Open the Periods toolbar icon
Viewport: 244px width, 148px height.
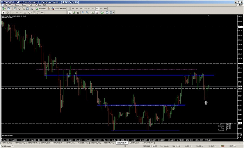[x=107, y=12]
